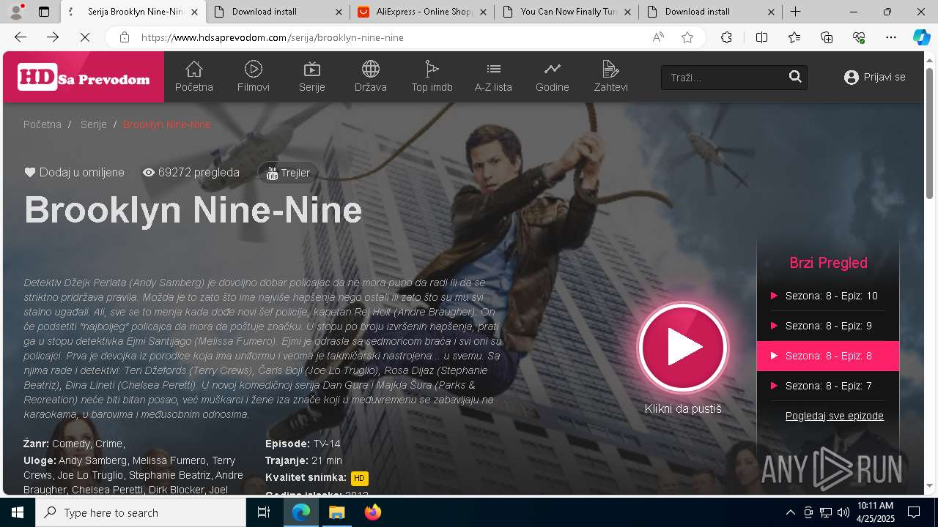Stop page loading button
Viewport: 938px width, 527px height.
(84, 37)
